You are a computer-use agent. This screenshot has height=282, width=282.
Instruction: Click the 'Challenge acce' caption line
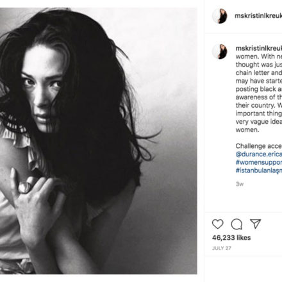pos(259,146)
